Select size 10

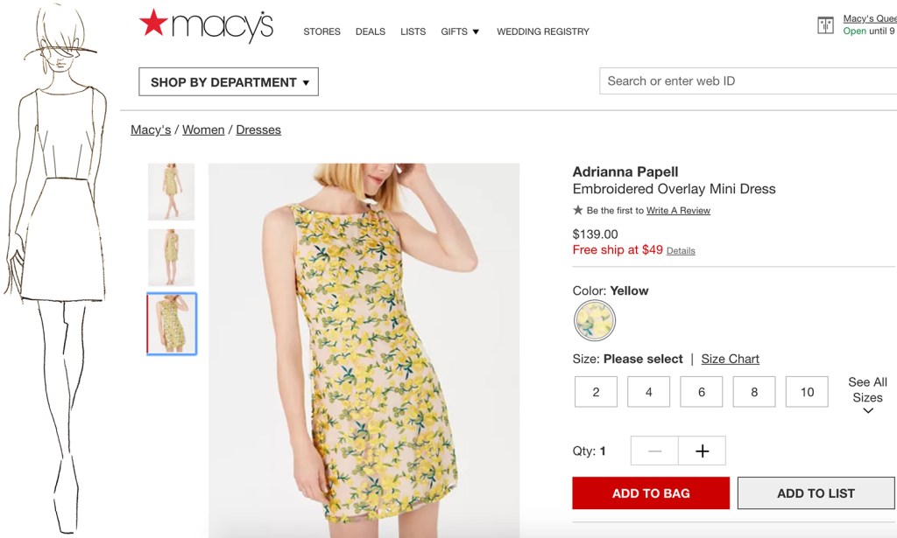[x=807, y=392]
